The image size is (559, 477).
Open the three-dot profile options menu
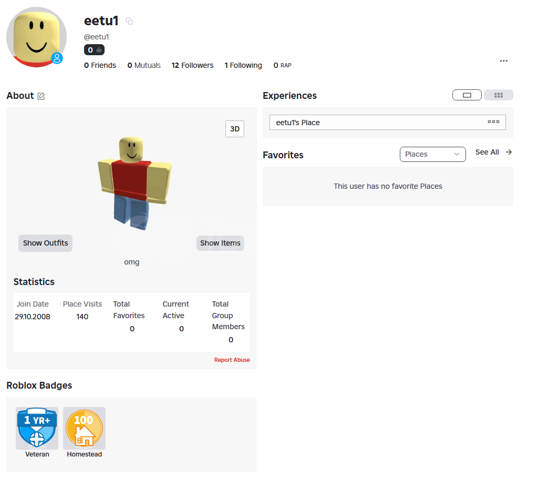coord(503,61)
